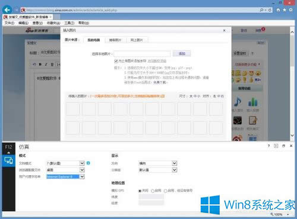Click the 100% zoom level in status bar
The height and width of the screenshot is (219, 297).
[278, 214]
